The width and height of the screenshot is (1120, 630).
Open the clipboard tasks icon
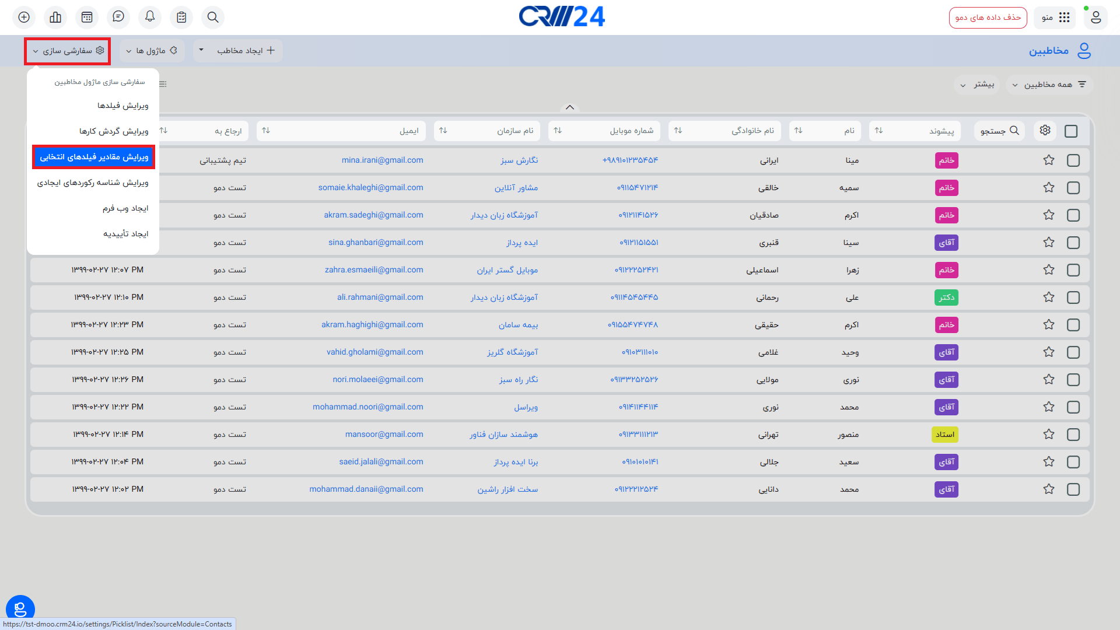click(181, 17)
